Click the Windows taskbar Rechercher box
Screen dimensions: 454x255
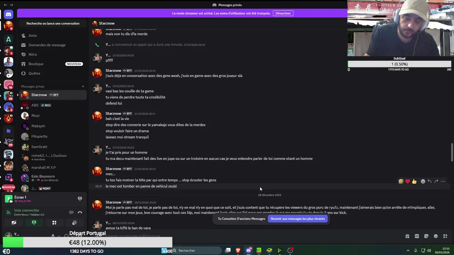pos(197,250)
